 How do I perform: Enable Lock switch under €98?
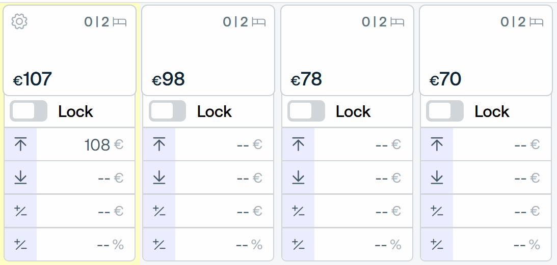(x=167, y=111)
